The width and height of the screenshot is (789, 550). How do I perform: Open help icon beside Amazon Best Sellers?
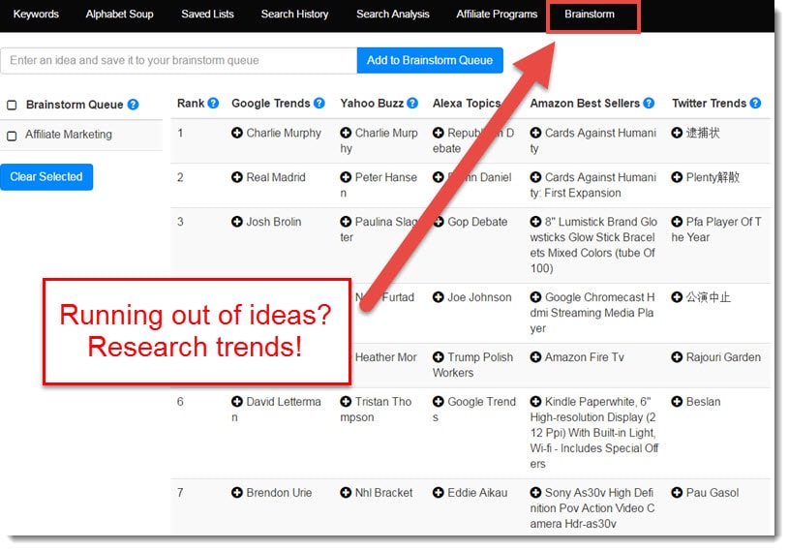point(649,104)
